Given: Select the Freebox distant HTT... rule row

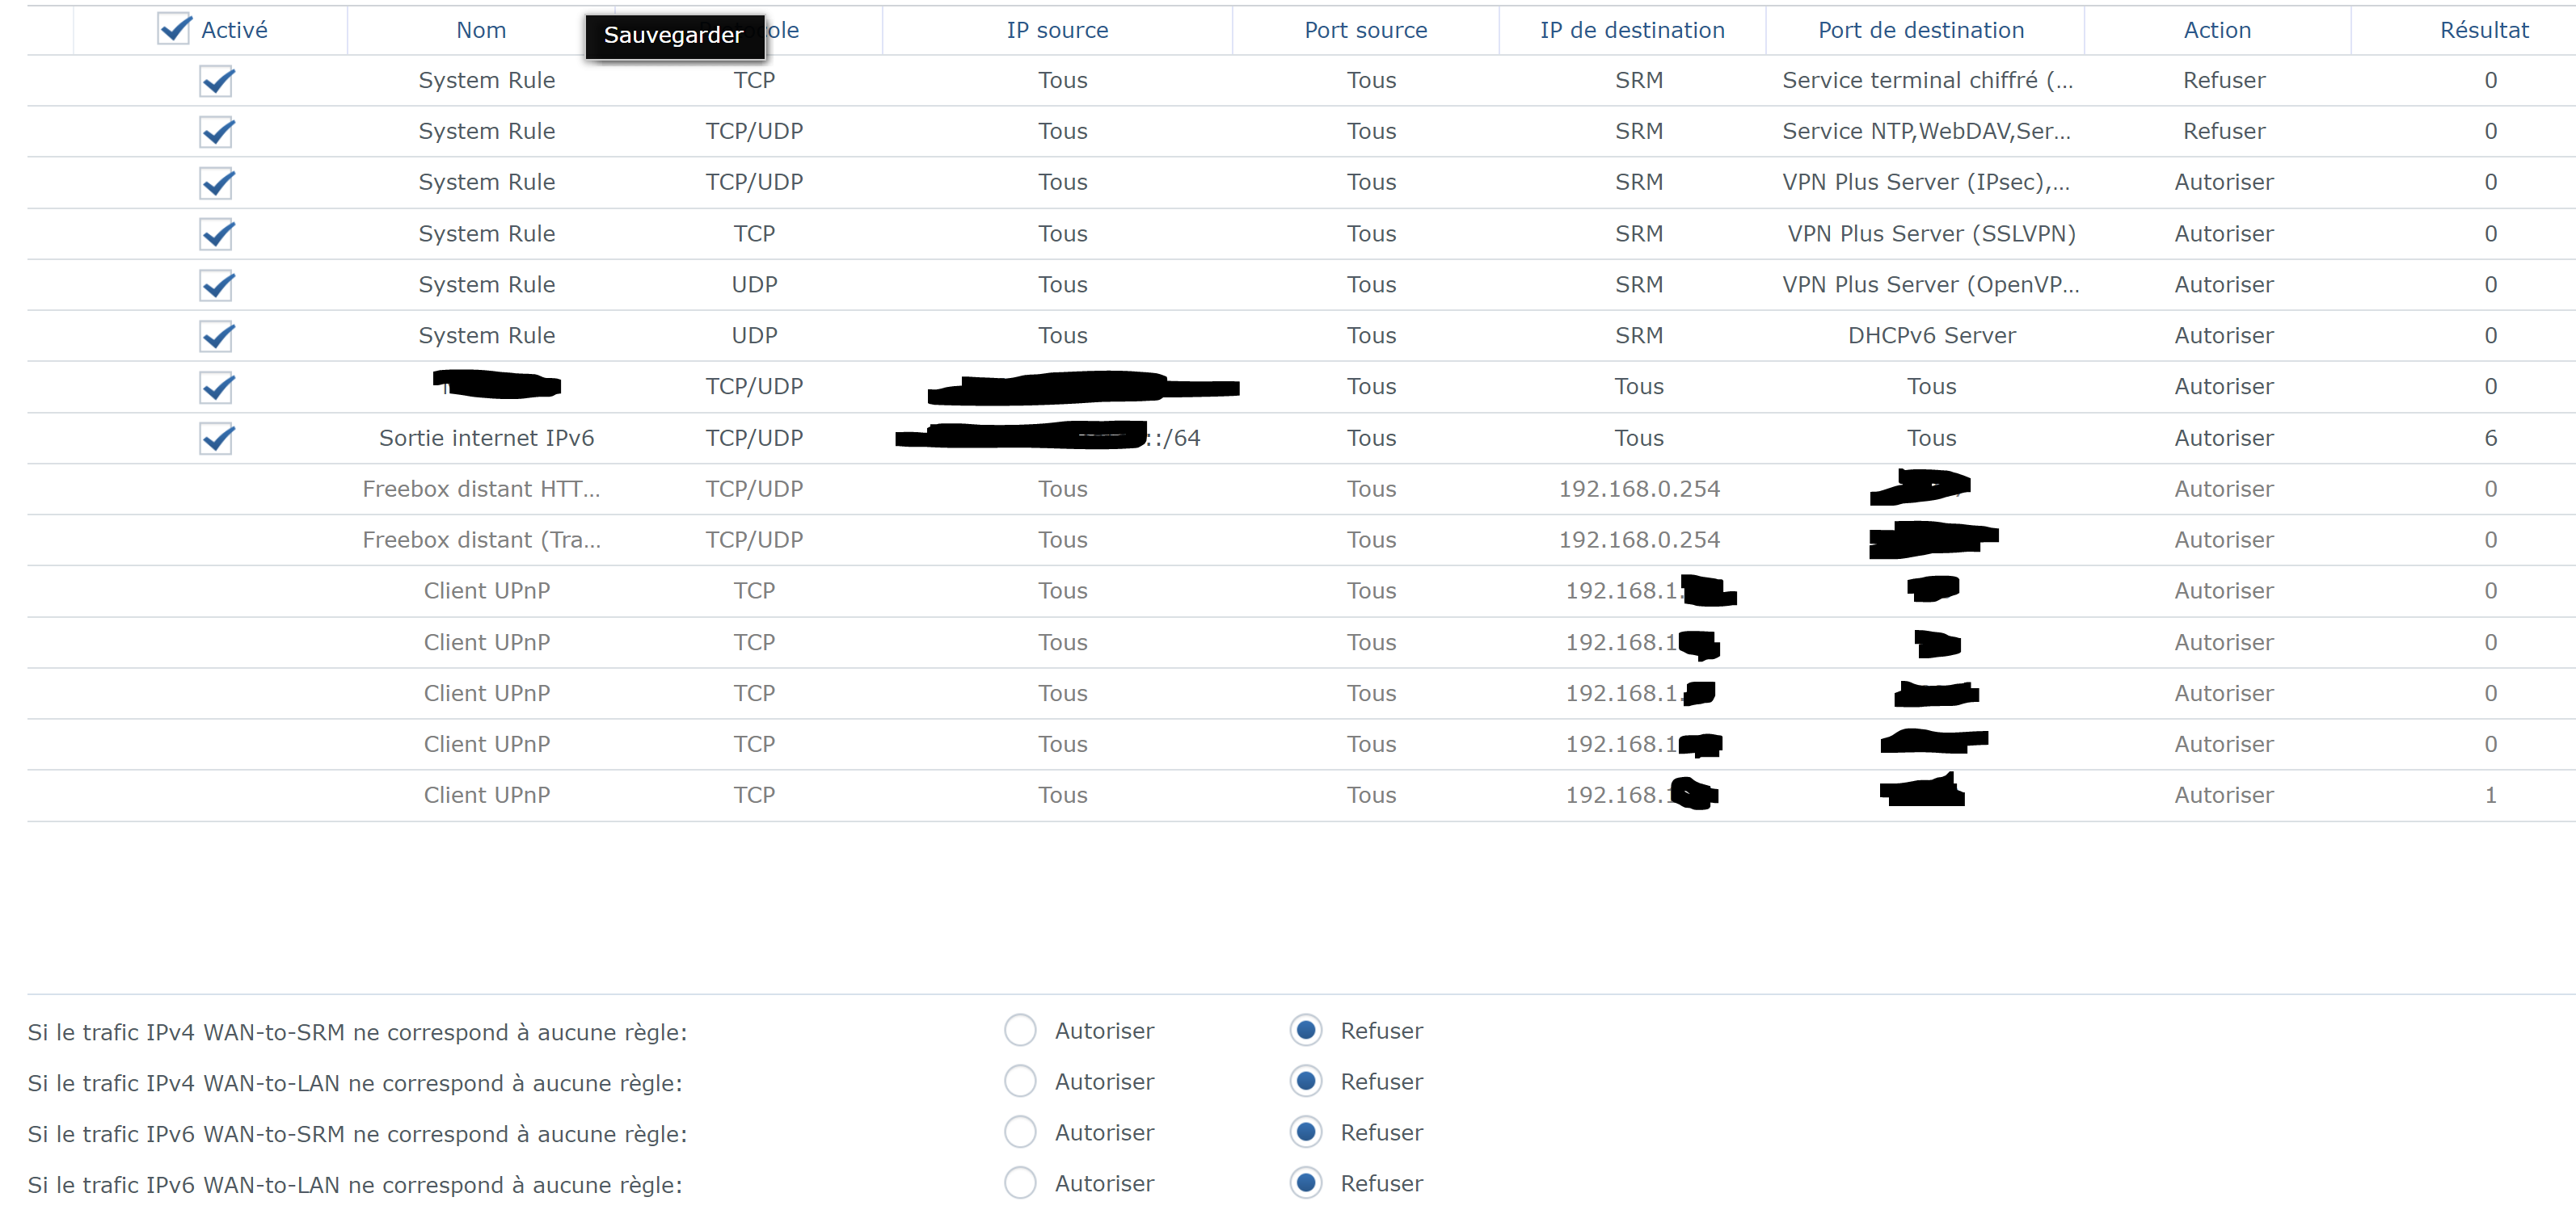Looking at the screenshot, I should (x=481, y=489).
